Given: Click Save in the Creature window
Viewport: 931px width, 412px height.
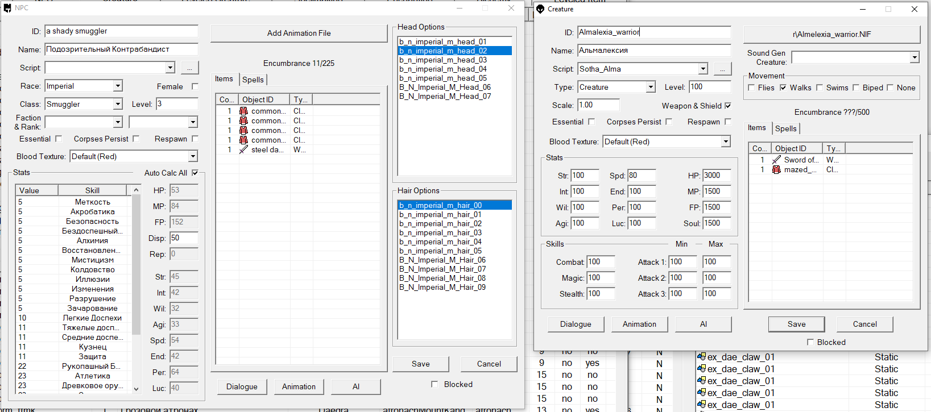Looking at the screenshot, I should point(797,324).
